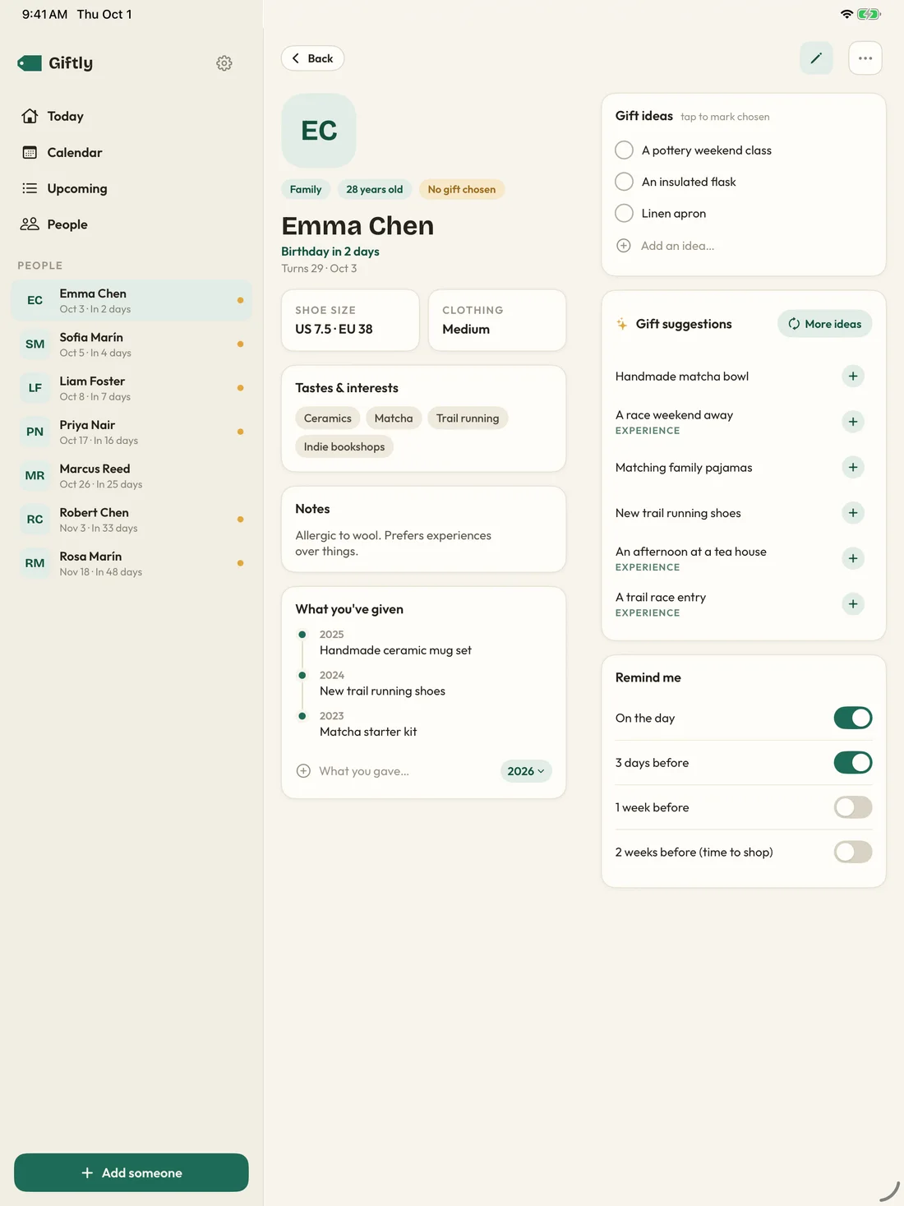Click the Add an idea input field
Image resolution: width=904 pixels, height=1206 pixels.
[678, 246]
